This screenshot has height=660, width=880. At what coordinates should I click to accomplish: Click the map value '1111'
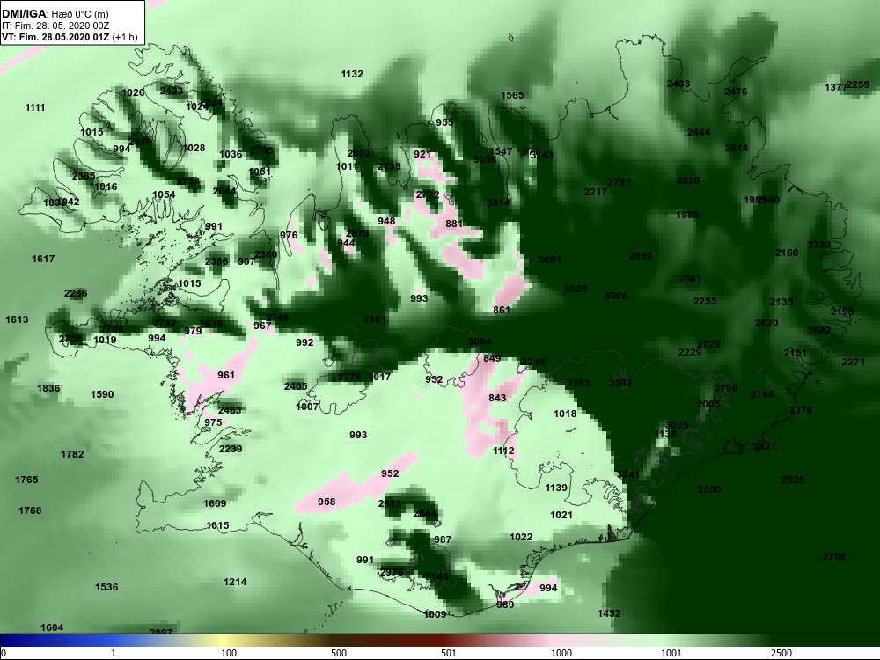click(35, 107)
